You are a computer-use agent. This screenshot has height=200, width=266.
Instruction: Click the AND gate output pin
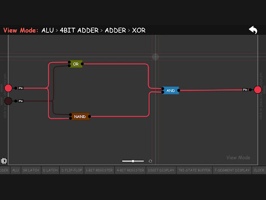coord(179,90)
